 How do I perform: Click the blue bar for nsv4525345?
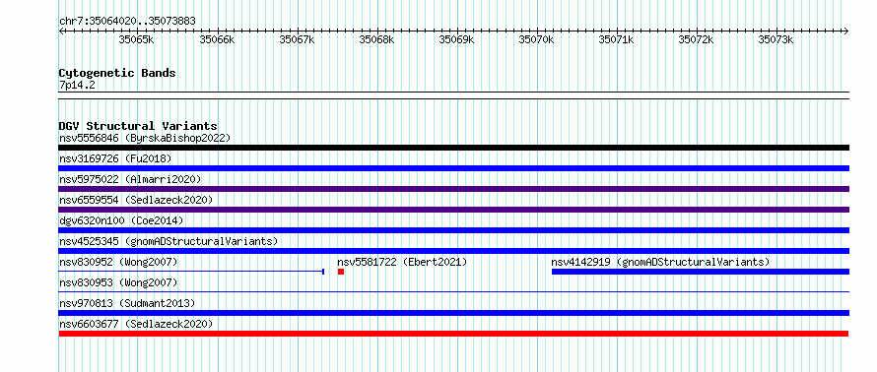453,251
